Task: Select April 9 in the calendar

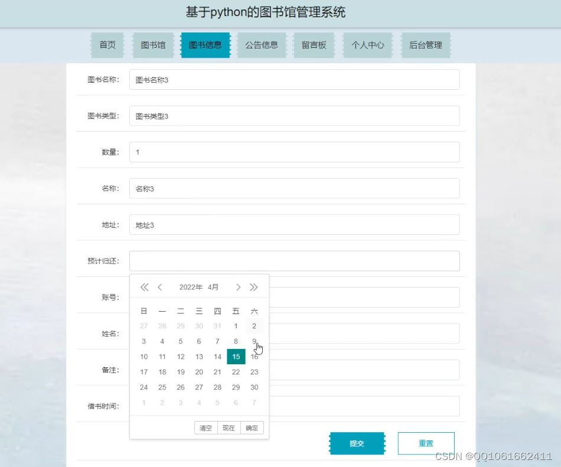Action: [254, 341]
